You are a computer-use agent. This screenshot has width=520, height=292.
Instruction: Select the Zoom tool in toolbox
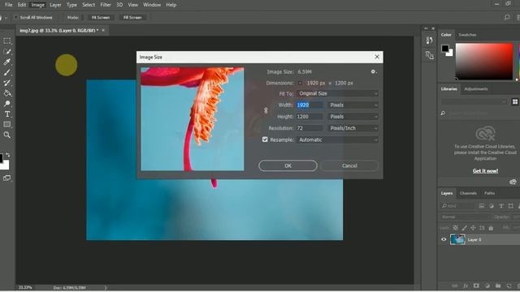[7, 135]
